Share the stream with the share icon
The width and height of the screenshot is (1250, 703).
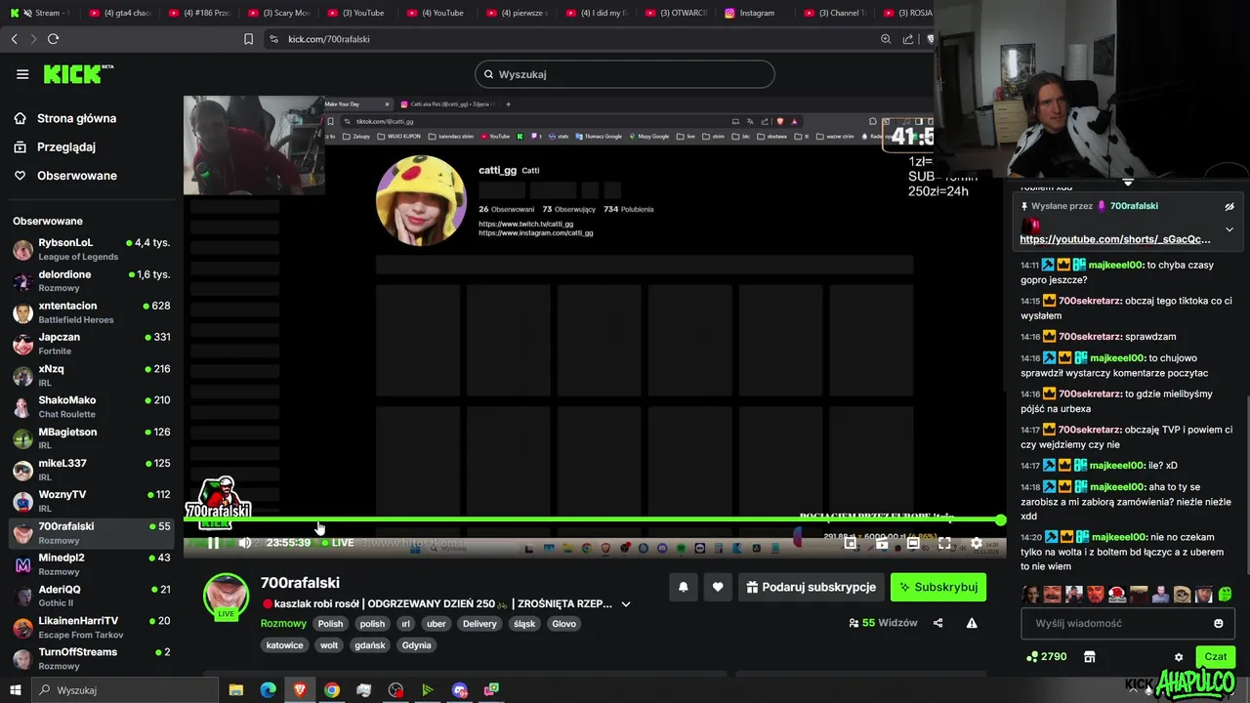pos(937,623)
